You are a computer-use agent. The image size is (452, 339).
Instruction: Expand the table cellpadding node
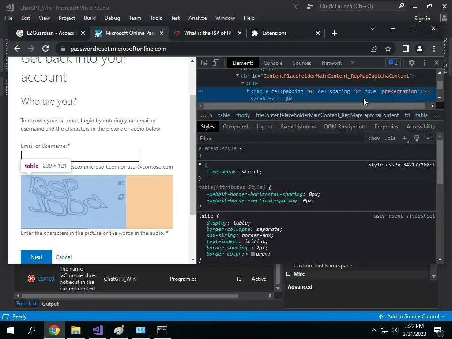tap(248, 91)
